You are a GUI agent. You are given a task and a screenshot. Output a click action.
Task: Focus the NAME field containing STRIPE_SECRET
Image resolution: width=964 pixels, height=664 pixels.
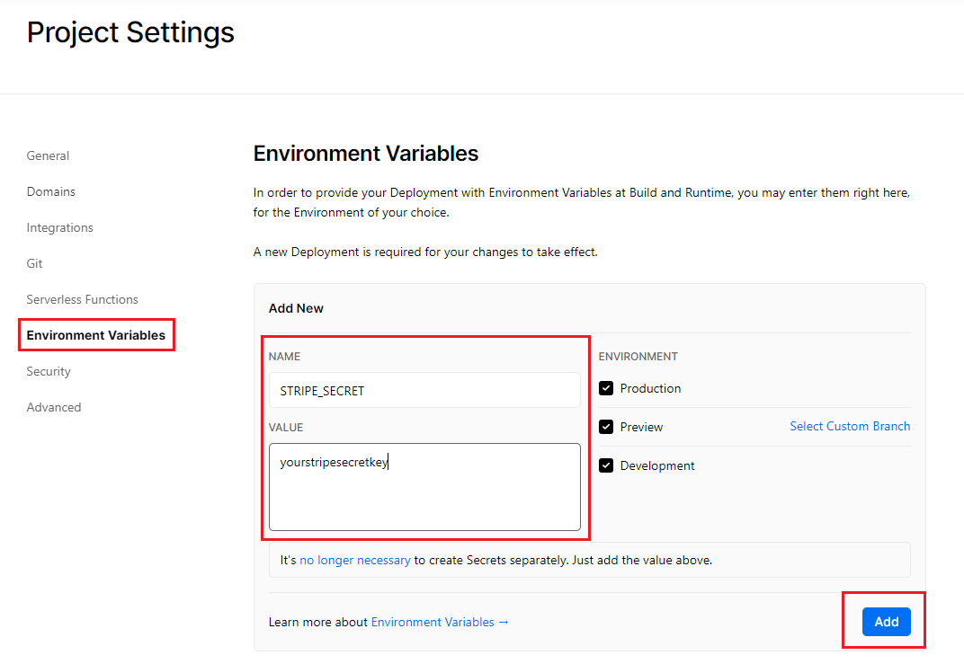[x=424, y=390]
